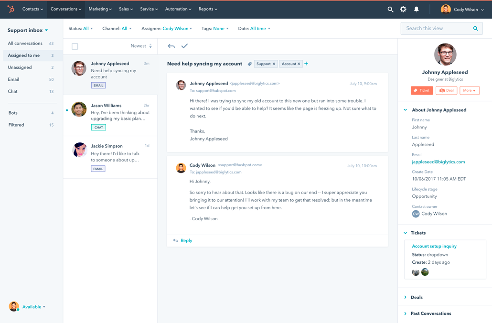Click the reply arrow icon above the thread
This screenshot has height=323, width=492.
coord(171,46)
